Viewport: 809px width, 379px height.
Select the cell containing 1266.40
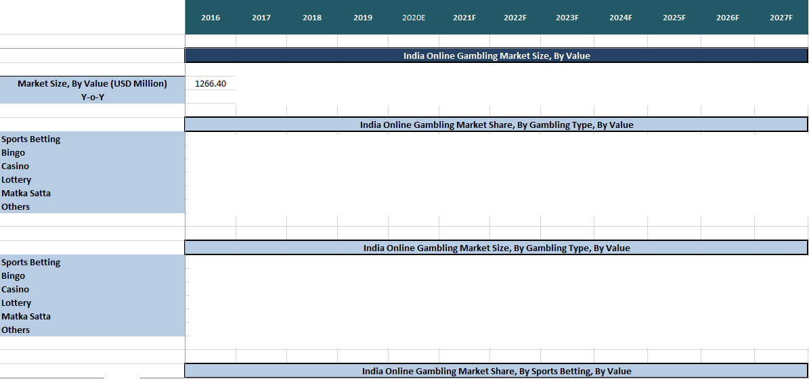coord(211,84)
